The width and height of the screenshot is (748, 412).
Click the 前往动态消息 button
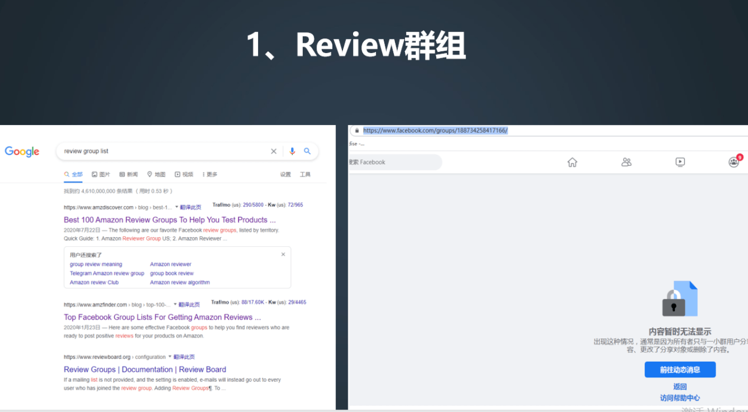point(680,370)
